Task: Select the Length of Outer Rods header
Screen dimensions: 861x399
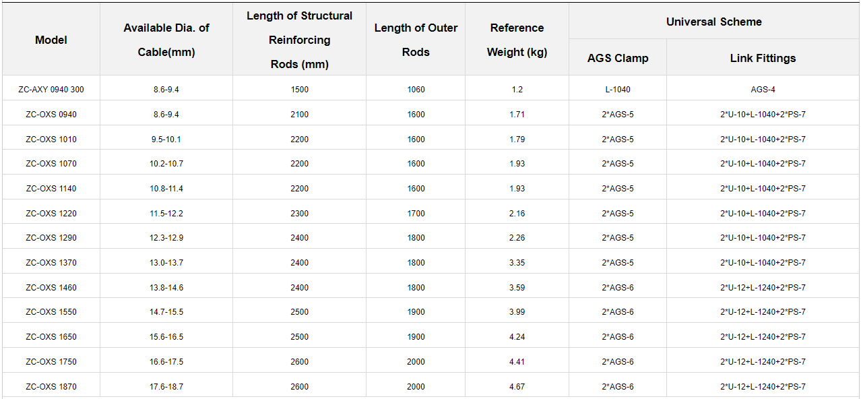Action: click(416, 40)
